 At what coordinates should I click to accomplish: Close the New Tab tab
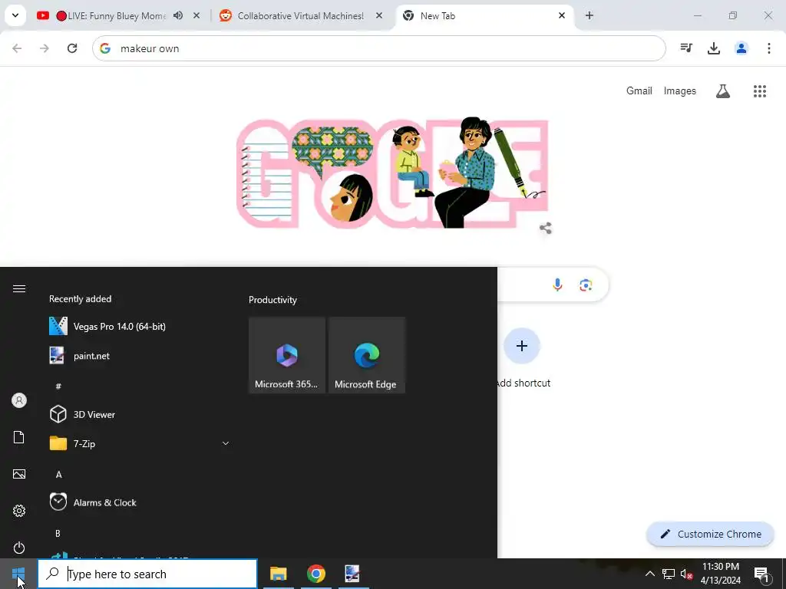[x=561, y=16]
